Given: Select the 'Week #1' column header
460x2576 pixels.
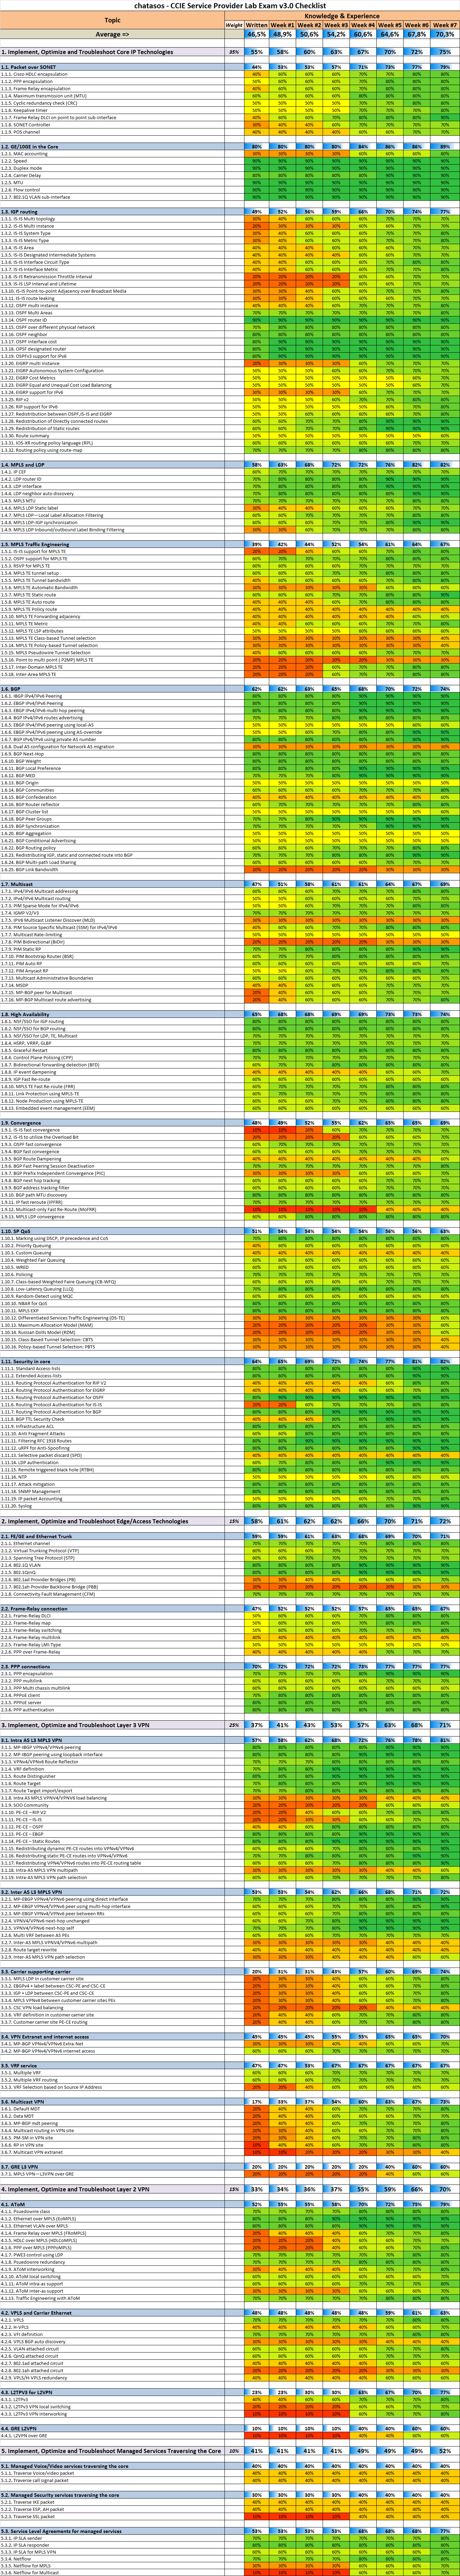Looking at the screenshot, I should (x=283, y=25).
